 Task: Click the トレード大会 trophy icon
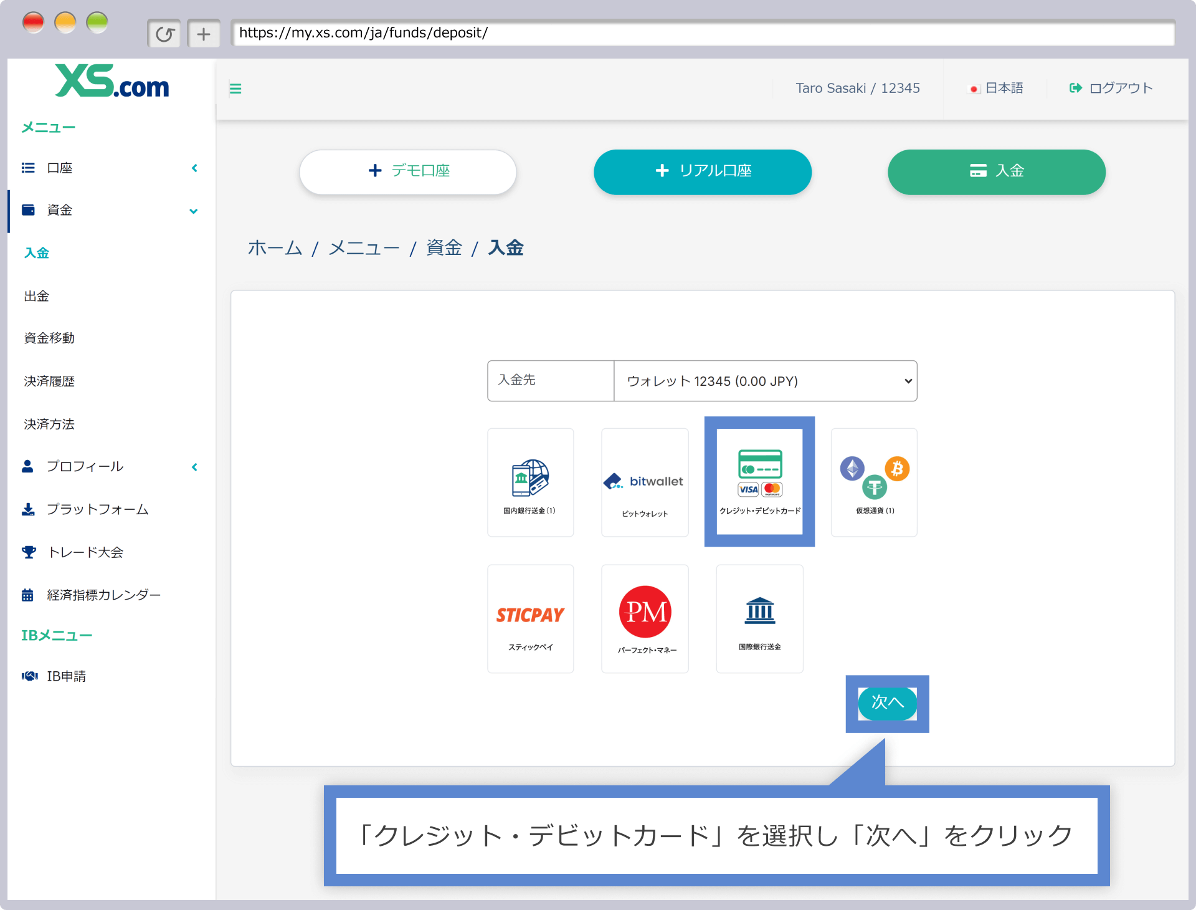coord(29,552)
